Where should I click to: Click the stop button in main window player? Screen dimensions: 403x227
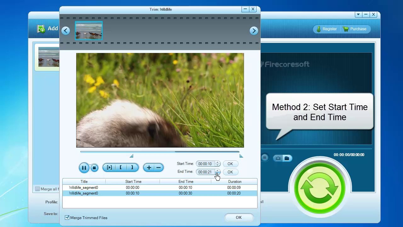[x=264, y=158]
